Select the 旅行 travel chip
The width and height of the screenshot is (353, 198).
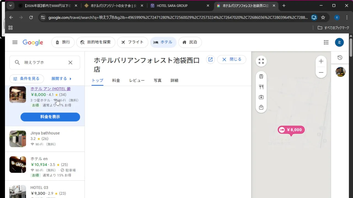[x=63, y=42]
